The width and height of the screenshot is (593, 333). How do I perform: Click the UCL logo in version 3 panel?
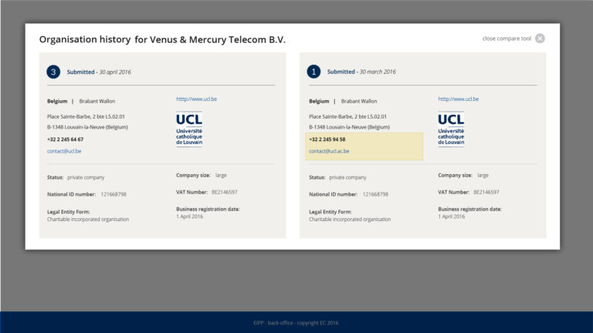189,129
